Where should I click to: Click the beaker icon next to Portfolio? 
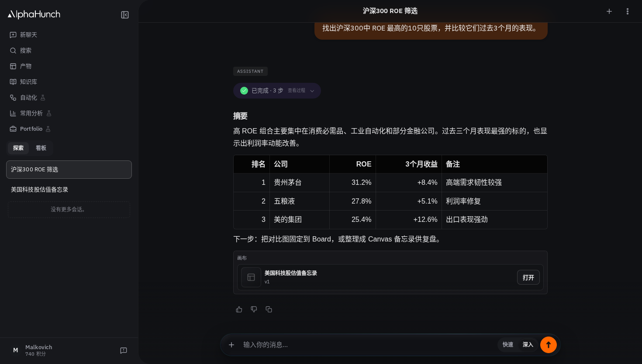48,129
